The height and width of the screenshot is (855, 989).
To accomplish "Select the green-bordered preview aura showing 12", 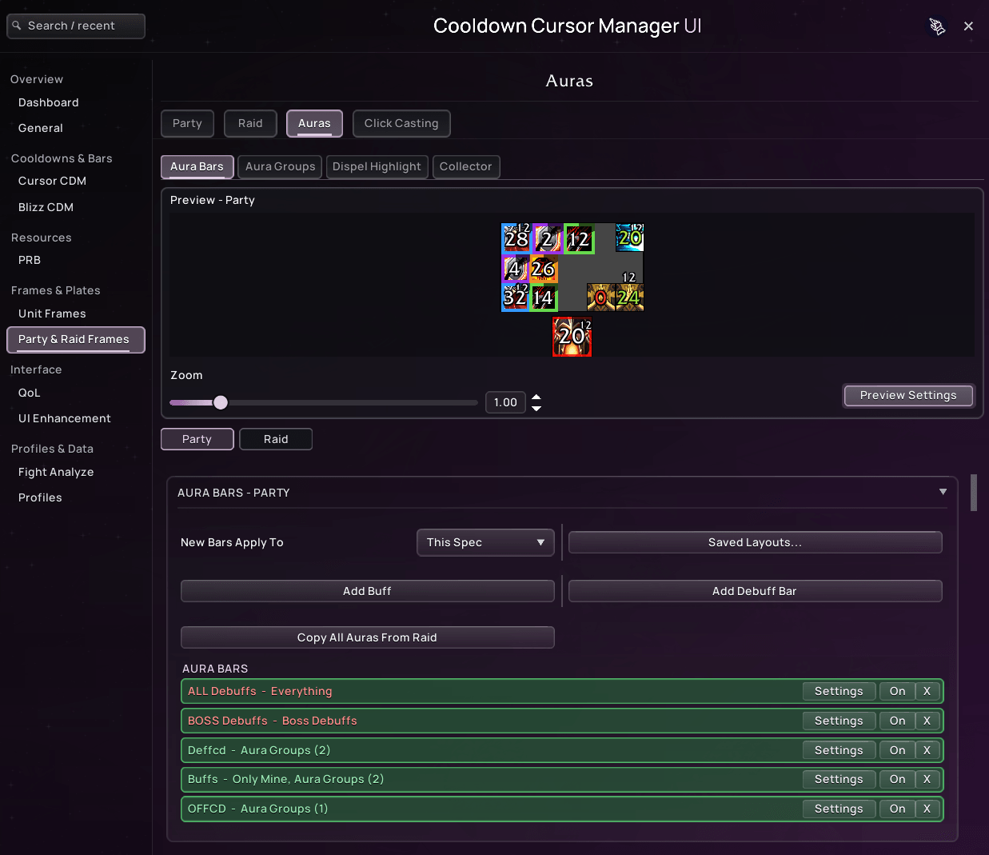I will pyautogui.click(x=579, y=238).
